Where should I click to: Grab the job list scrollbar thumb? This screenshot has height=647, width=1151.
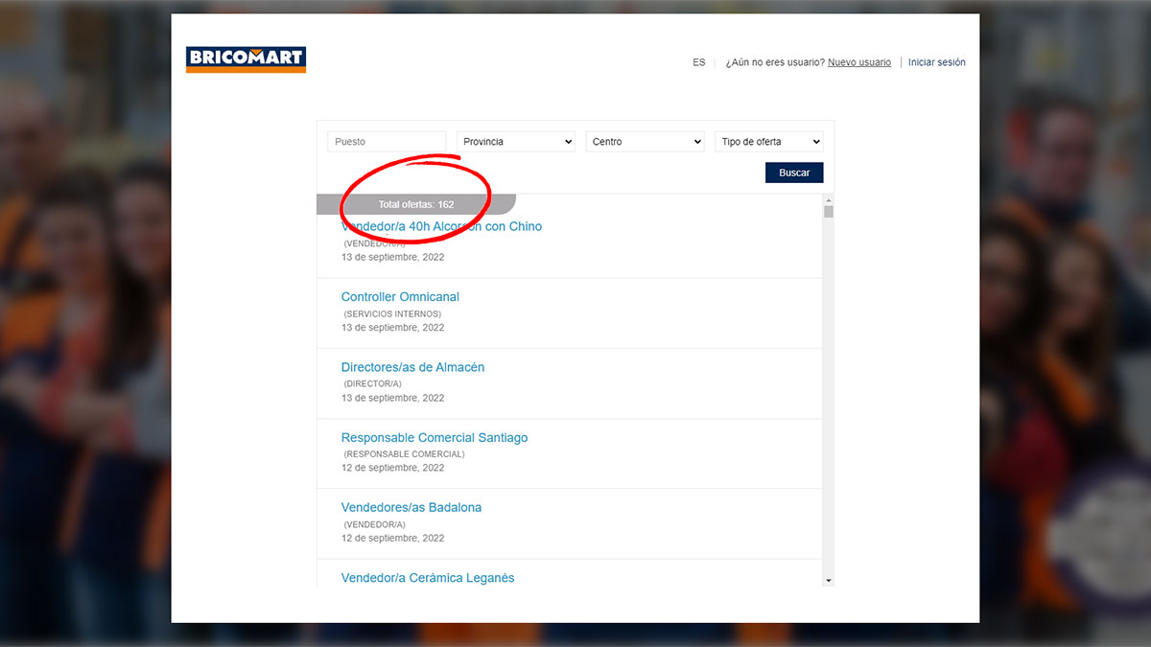point(828,212)
